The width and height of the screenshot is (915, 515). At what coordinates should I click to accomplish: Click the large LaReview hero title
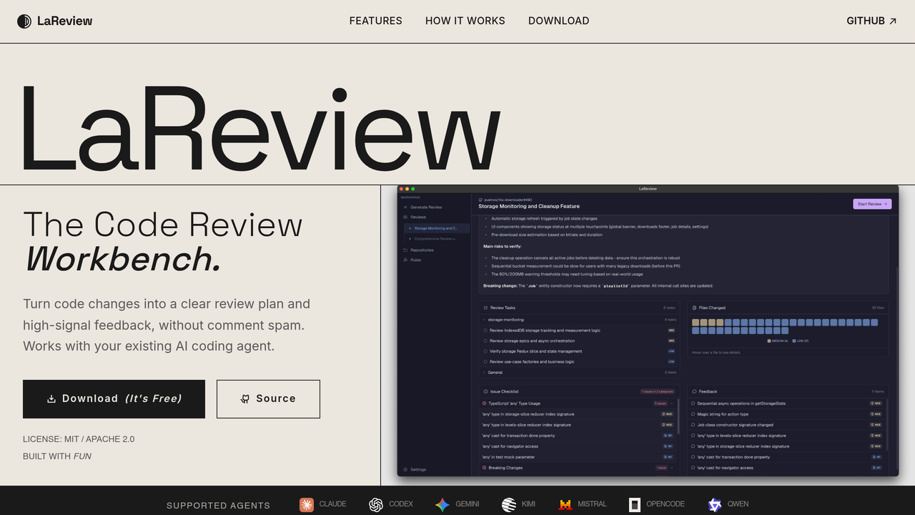pyautogui.click(x=261, y=127)
